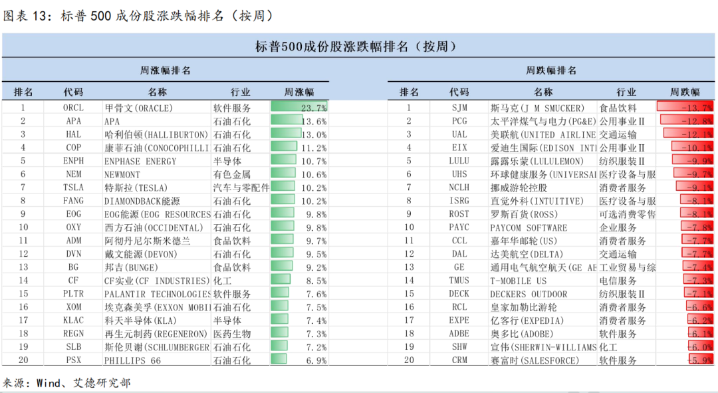The image size is (718, 393).
Task: Select the ORCL ticker code cell
Action: point(73,107)
